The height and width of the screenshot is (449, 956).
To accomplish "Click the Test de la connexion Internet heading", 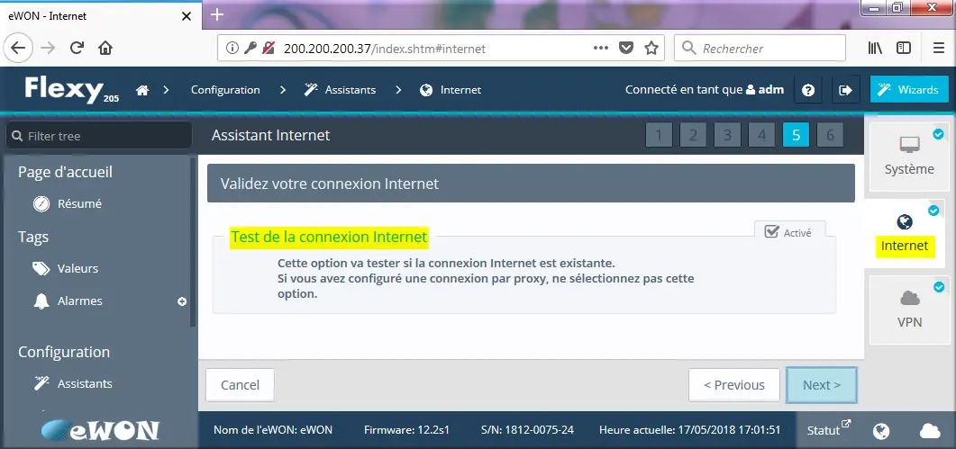I will tap(329, 237).
